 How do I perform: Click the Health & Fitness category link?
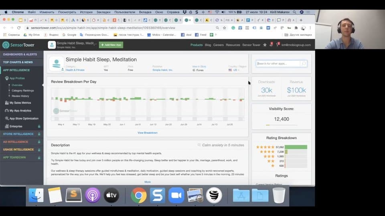click(75, 70)
